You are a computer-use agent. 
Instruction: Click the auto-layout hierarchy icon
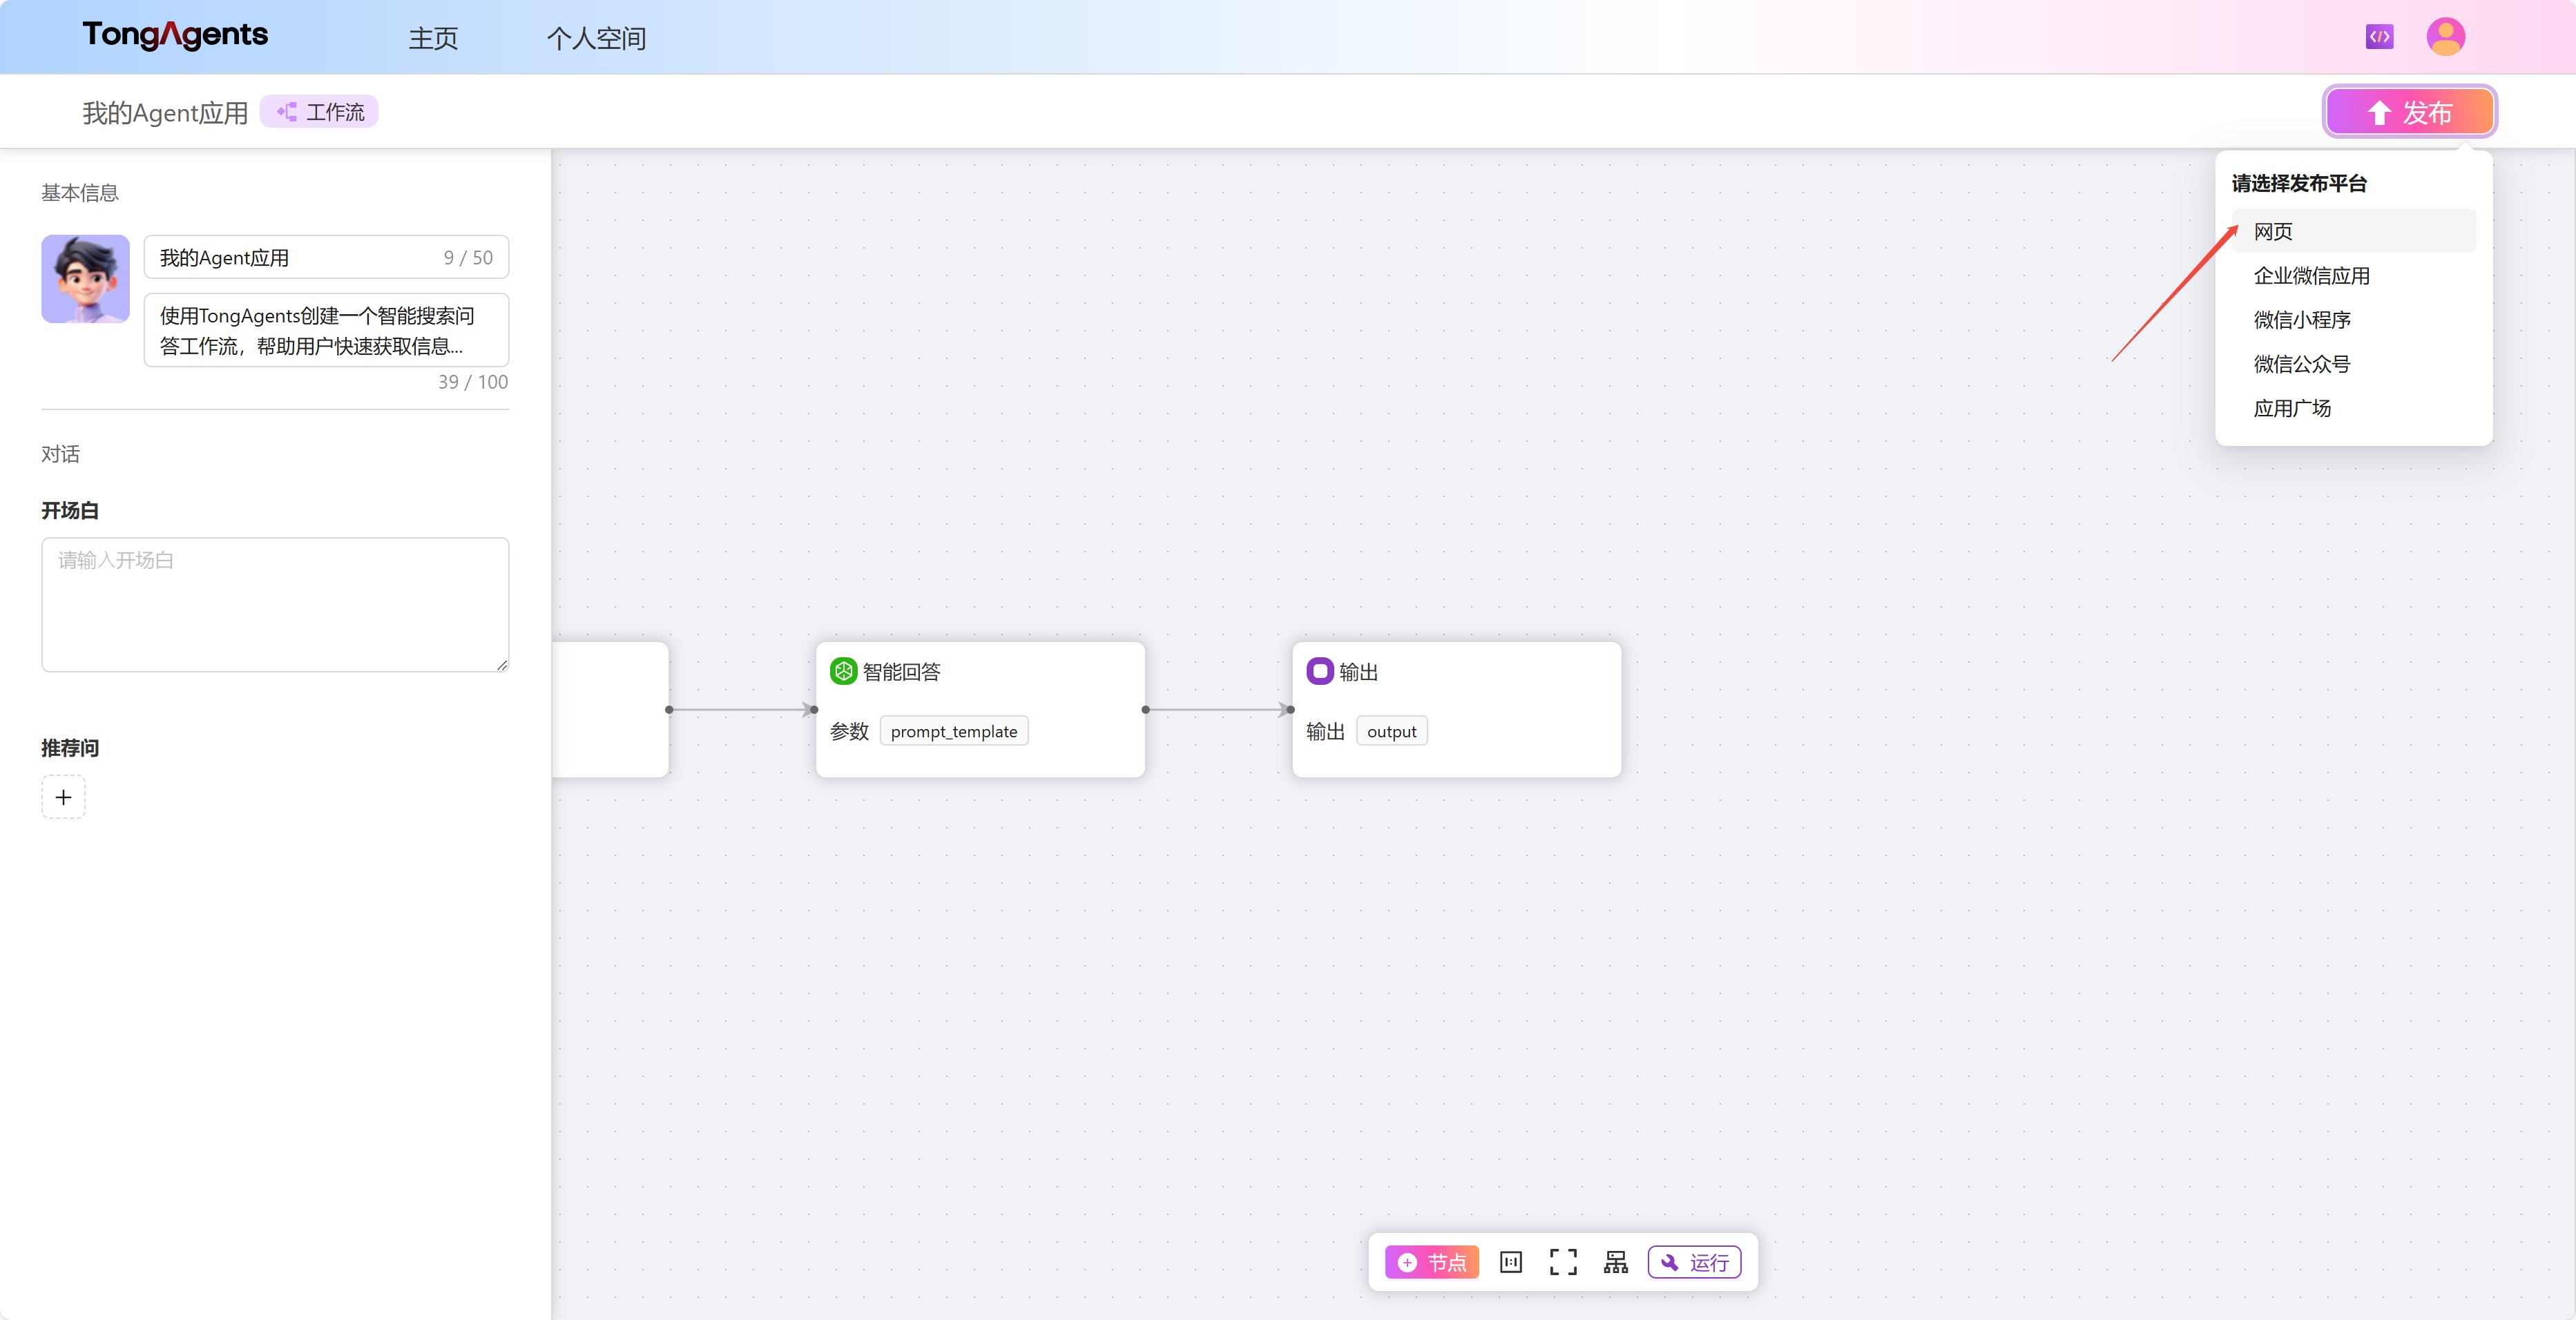(x=1615, y=1262)
